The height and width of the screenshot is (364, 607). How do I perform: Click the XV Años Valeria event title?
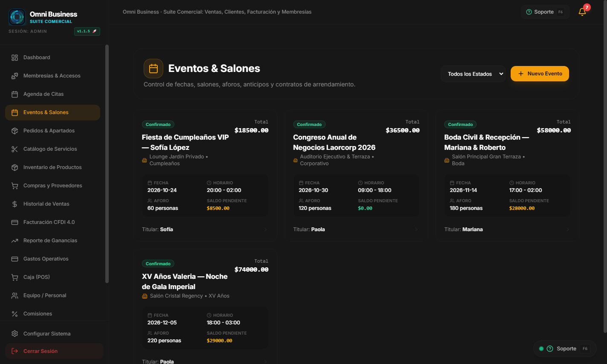185,281
